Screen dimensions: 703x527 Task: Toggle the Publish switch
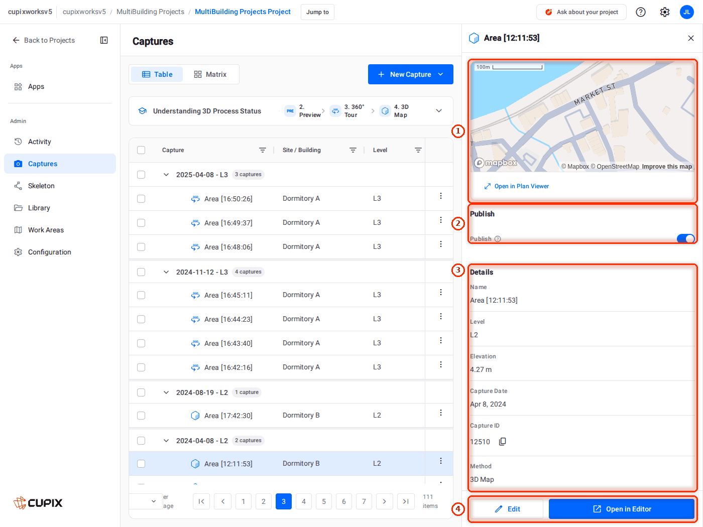[685, 239]
